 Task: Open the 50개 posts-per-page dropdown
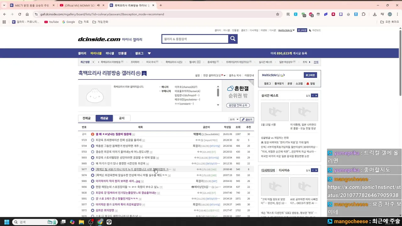click(234, 120)
